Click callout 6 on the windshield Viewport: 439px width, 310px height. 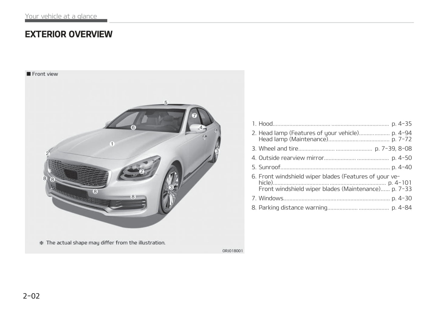click(133, 127)
